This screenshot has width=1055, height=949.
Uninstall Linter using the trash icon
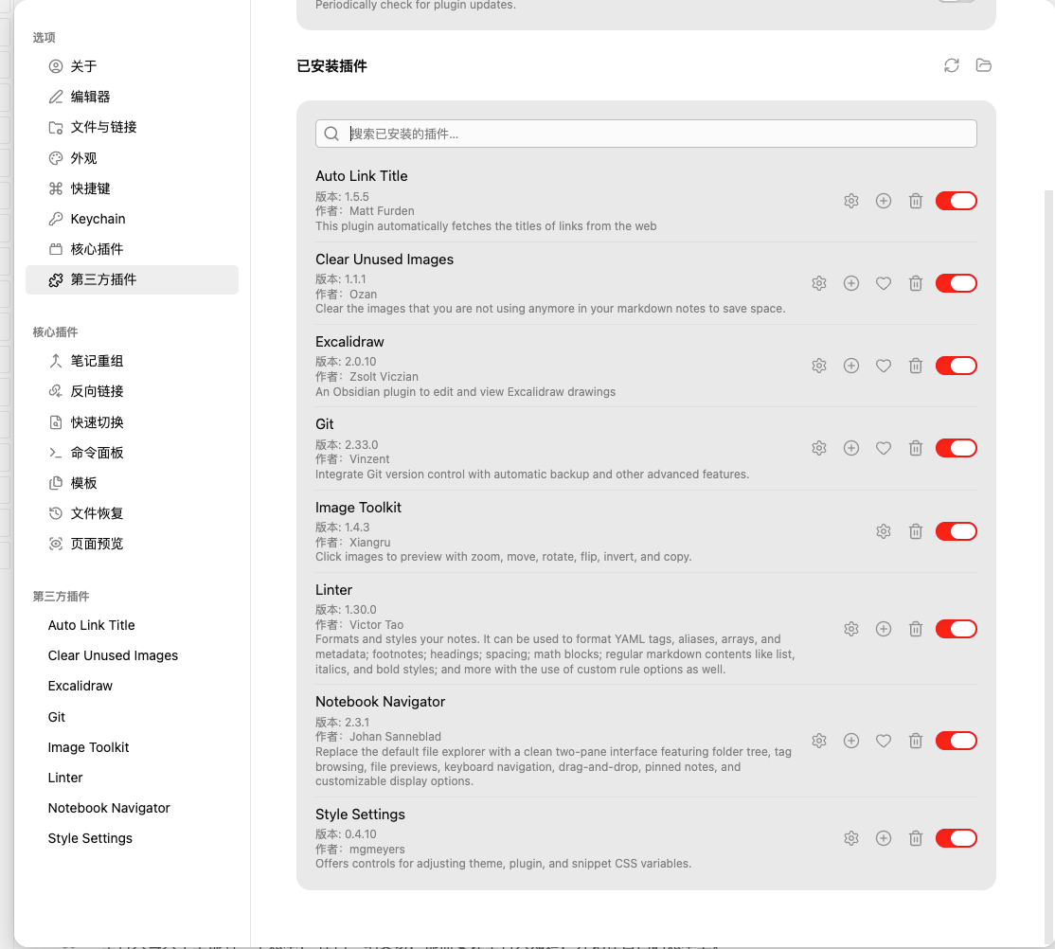pos(916,629)
